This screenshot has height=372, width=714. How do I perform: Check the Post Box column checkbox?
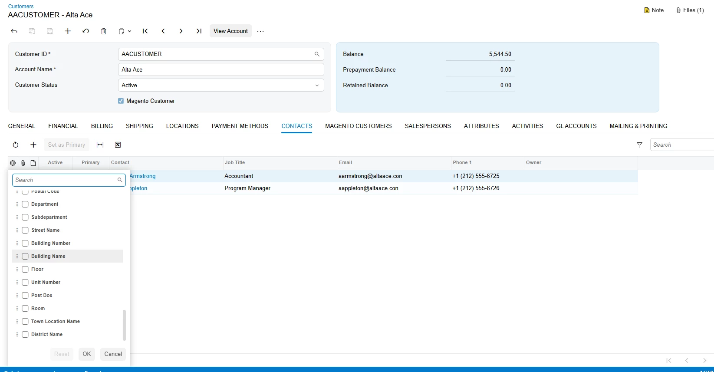[x=25, y=295]
